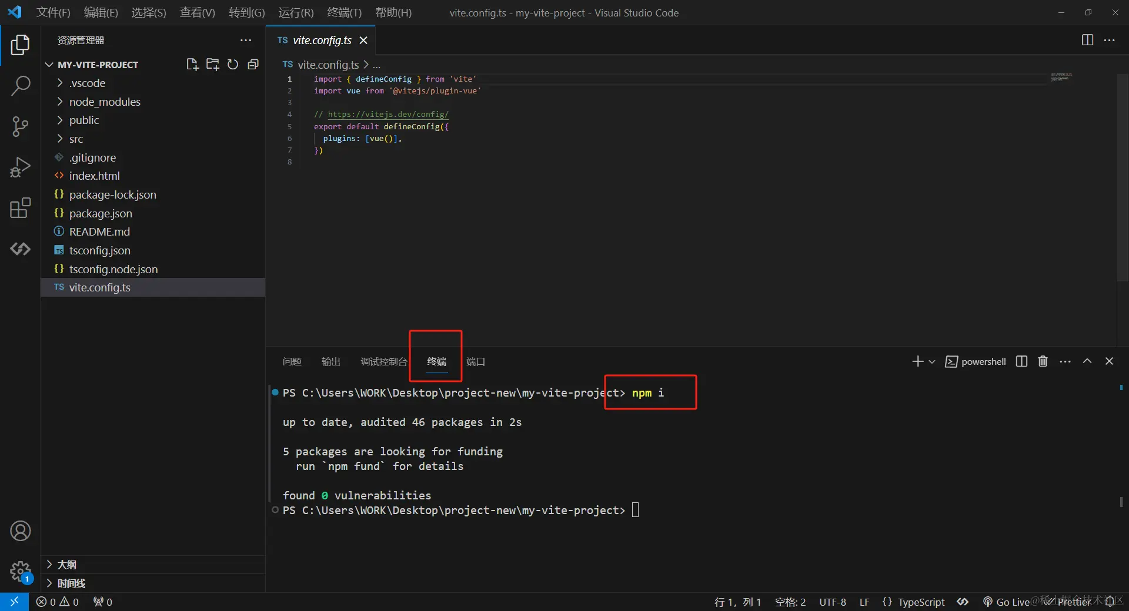Click vite.config.ts in breadcrumb
The image size is (1129, 611).
pos(328,65)
